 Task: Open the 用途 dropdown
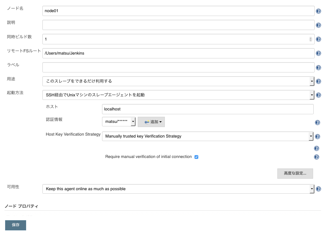pos(178,81)
